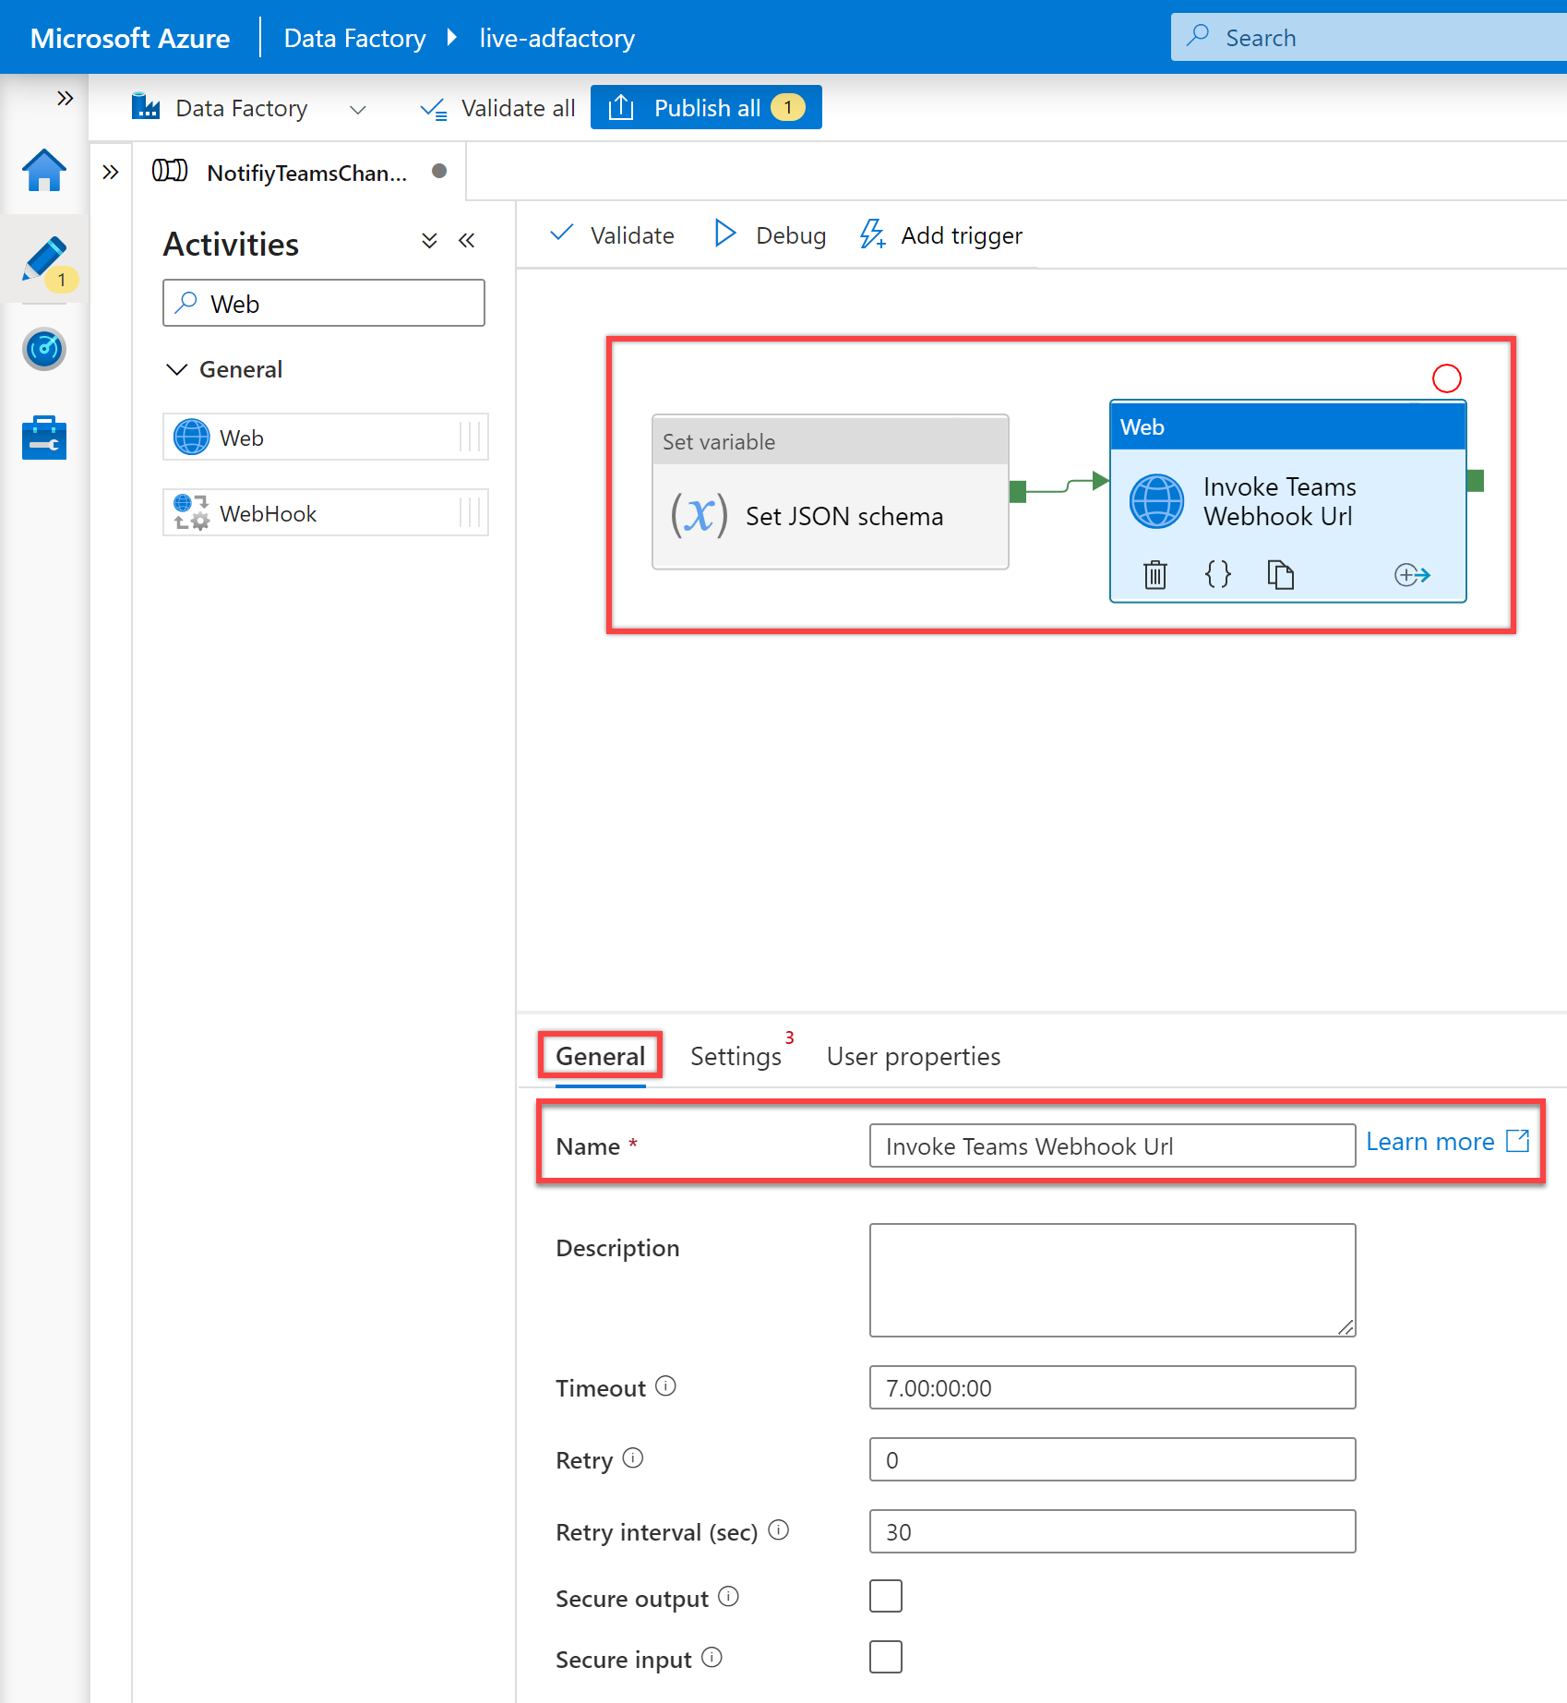Click the Name input field
The width and height of the screenshot is (1567, 1703).
1112,1145
